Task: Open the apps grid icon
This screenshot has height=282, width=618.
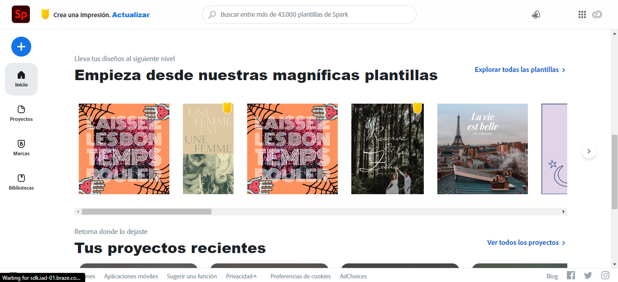Action: click(x=582, y=14)
